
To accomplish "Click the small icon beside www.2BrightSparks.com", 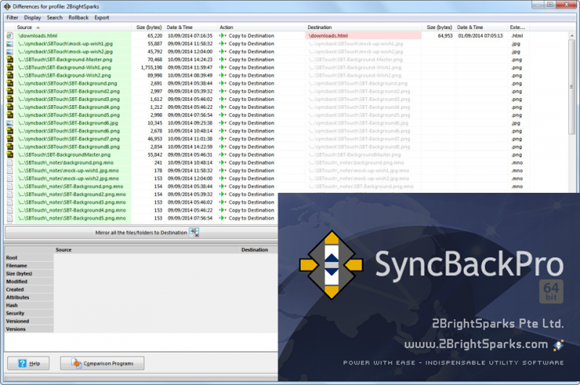I will (x=558, y=344).
